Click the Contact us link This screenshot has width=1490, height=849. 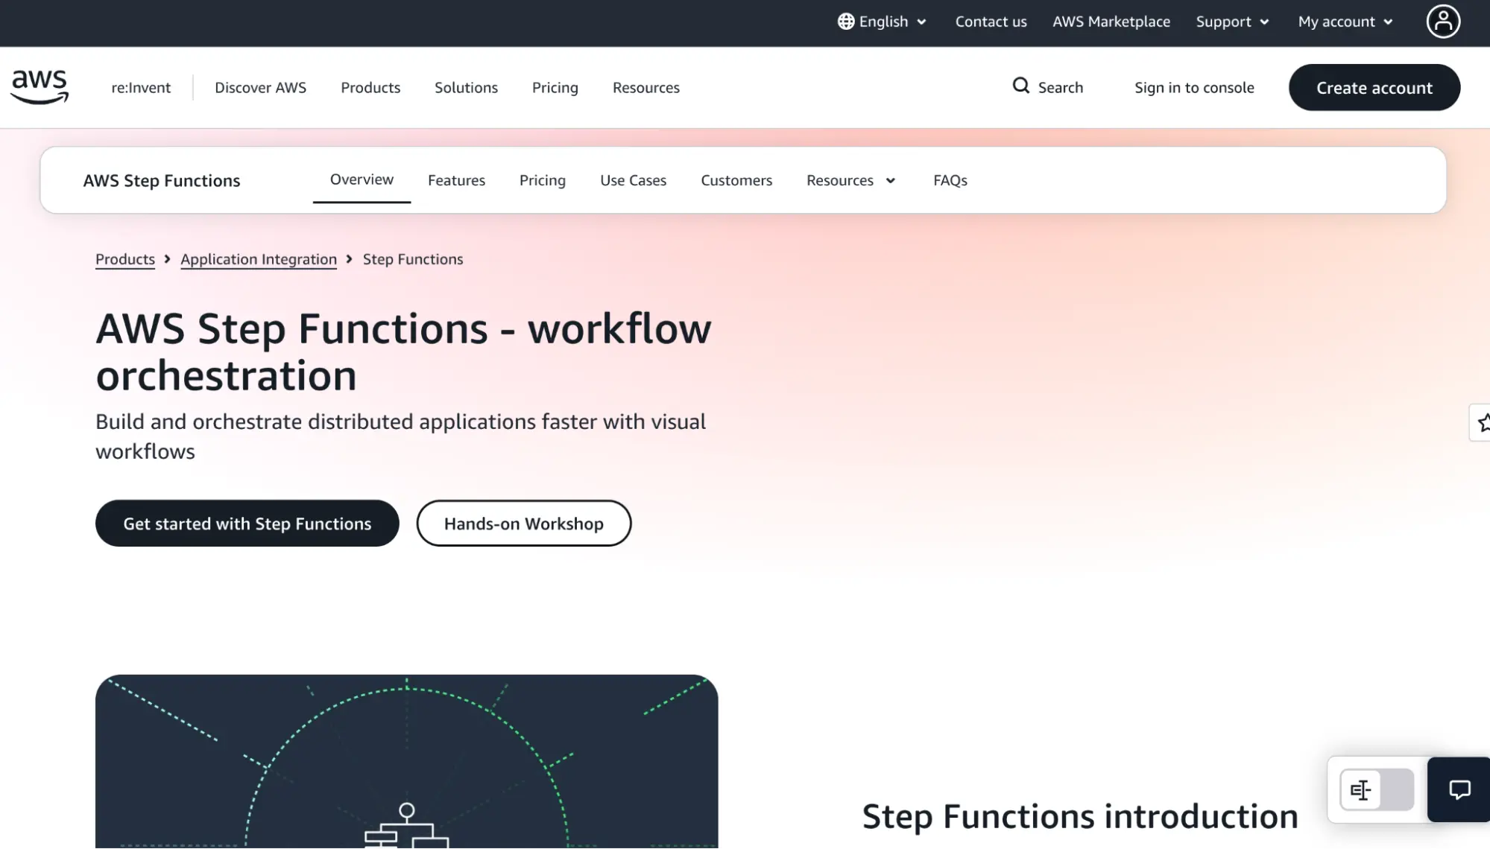point(991,22)
